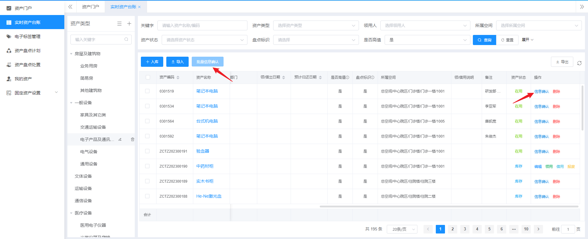Collapse the sidebar with double-left arrow icon
This screenshot has height=239, width=588.
(x=70, y=7)
